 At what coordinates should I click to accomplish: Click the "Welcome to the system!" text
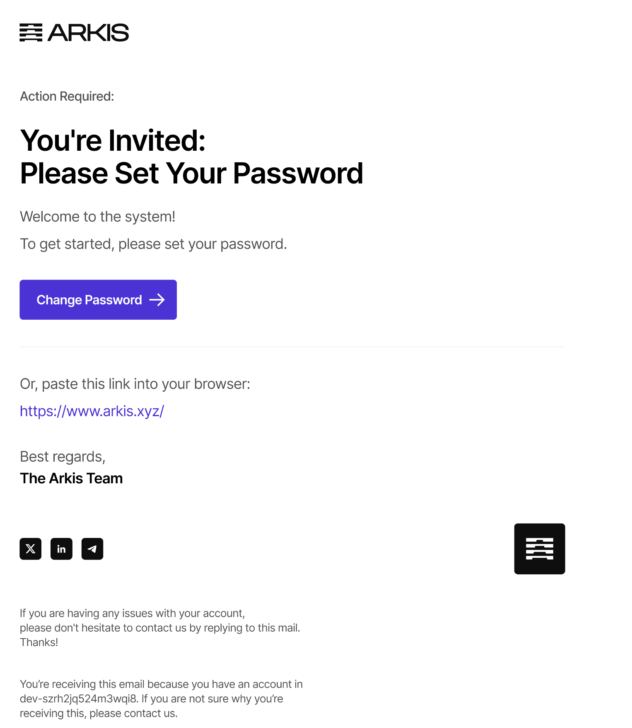click(98, 217)
